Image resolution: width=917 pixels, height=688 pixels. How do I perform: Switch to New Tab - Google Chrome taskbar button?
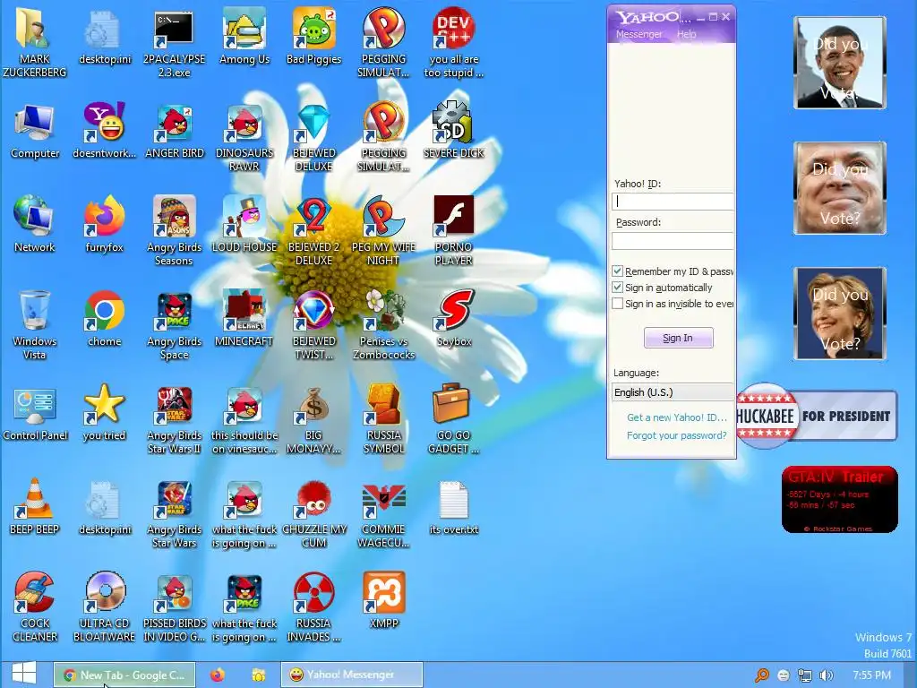coord(124,675)
